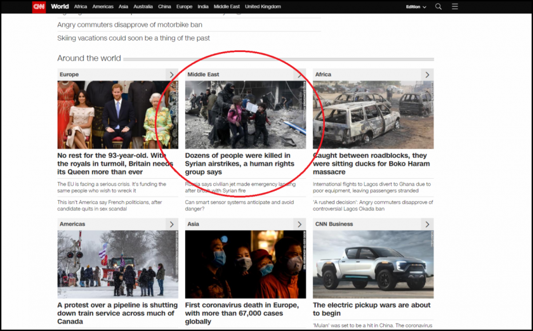Click the Africa section arrow
The height and width of the screenshot is (331, 533).
tap(427, 75)
